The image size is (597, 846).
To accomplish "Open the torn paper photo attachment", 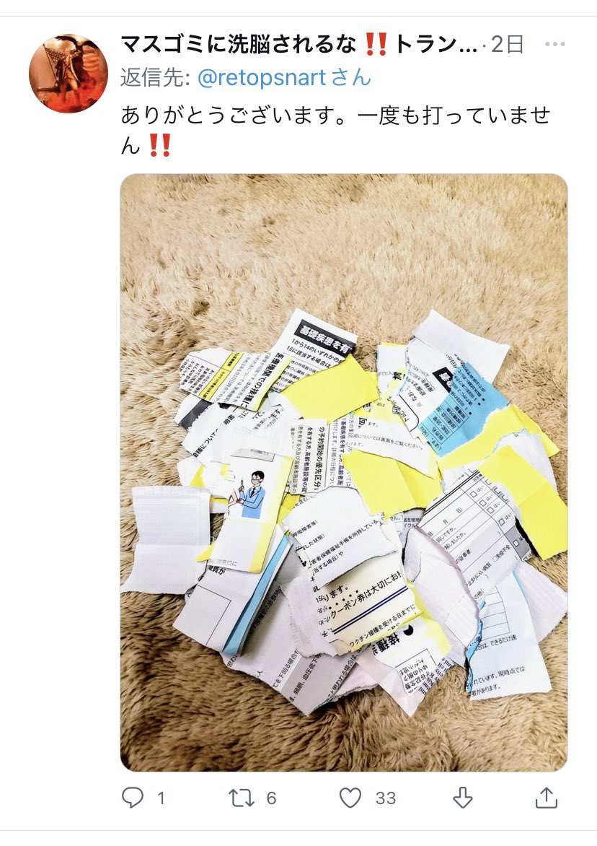I will (344, 472).
